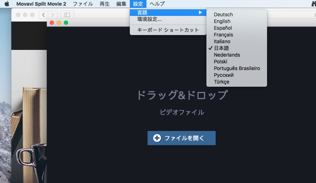Click the plus icon on open-file button
Screen dimensions: 316x183
[x=157, y=138]
